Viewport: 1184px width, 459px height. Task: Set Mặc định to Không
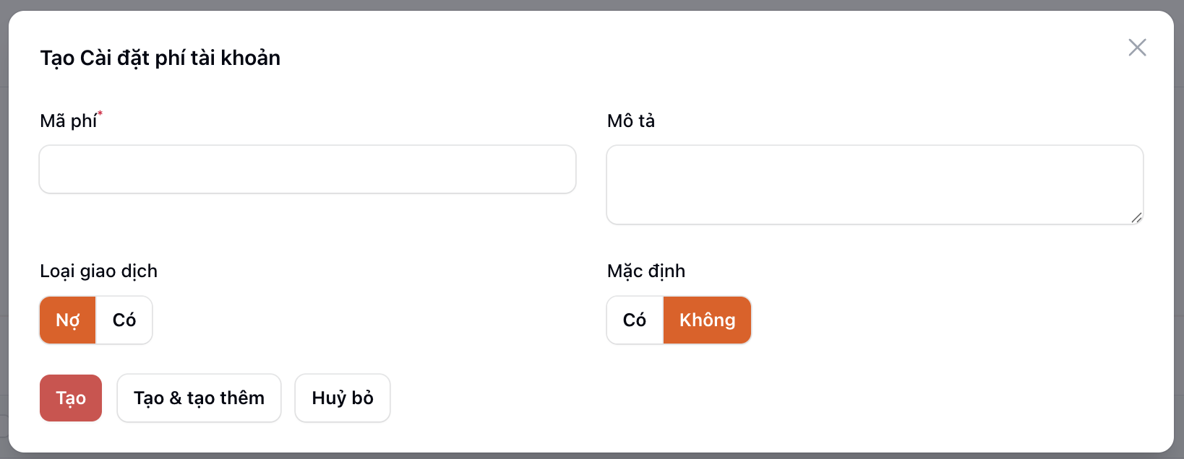click(x=707, y=320)
